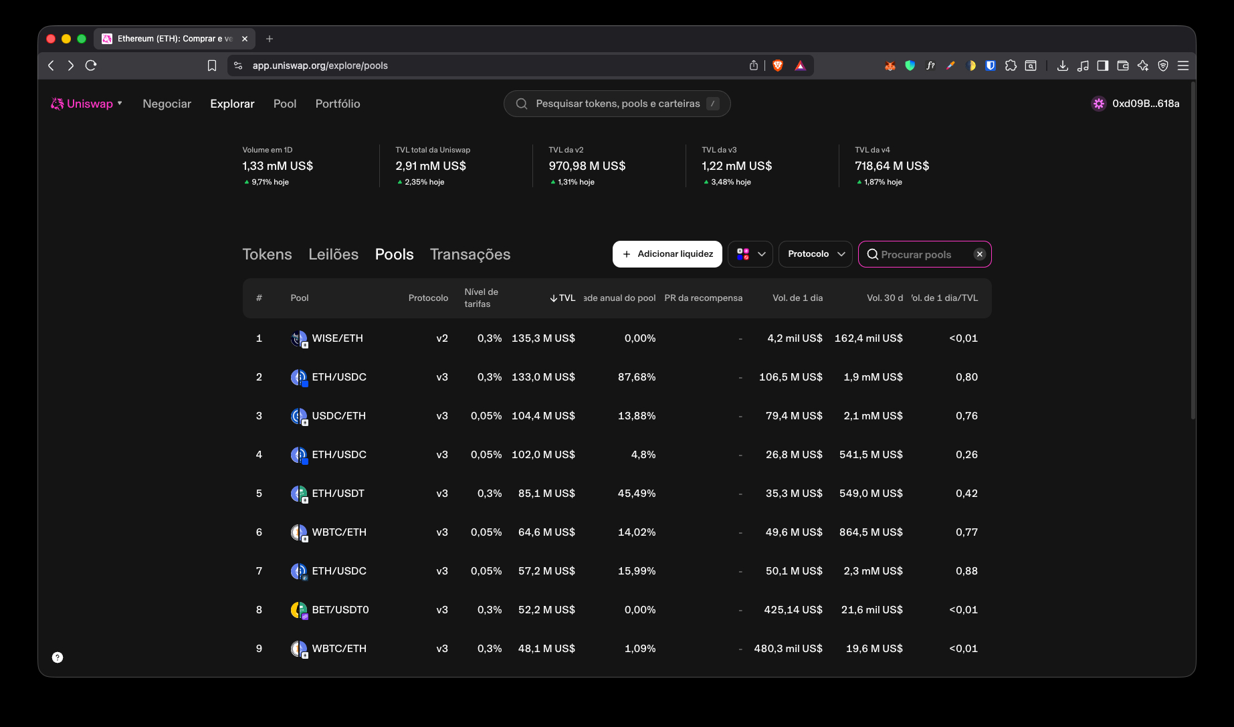Expand the Uniswap logo dropdown arrow
The image size is (1234, 727).
click(x=120, y=104)
